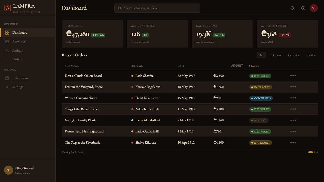Click the Pending status badge
Image resolution: width=324 pixels, height=182 pixels.
point(259,120)
